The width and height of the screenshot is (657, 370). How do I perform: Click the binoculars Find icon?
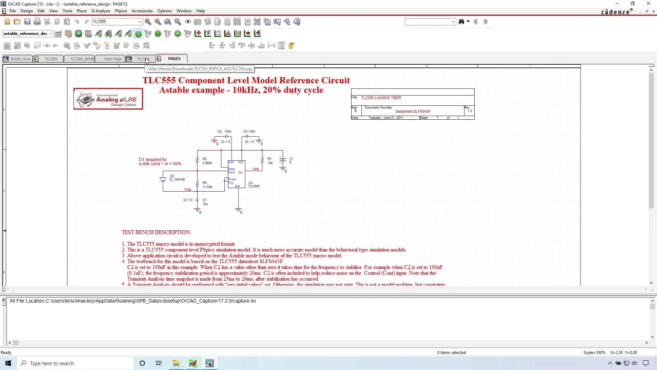461,22
